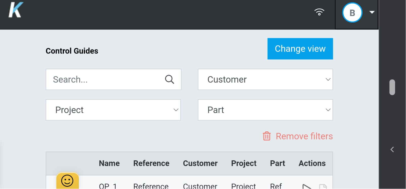Screen dimensions: 406x189
Task: Click the Remove filters link
Action: coord(304,136)
